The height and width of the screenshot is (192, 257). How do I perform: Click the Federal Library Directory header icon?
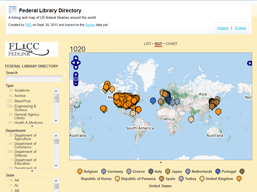click(12, 10)
